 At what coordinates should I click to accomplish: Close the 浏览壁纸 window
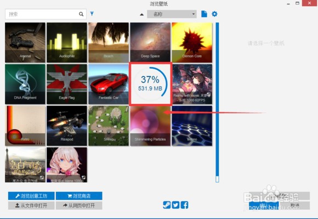pos(309,3)
